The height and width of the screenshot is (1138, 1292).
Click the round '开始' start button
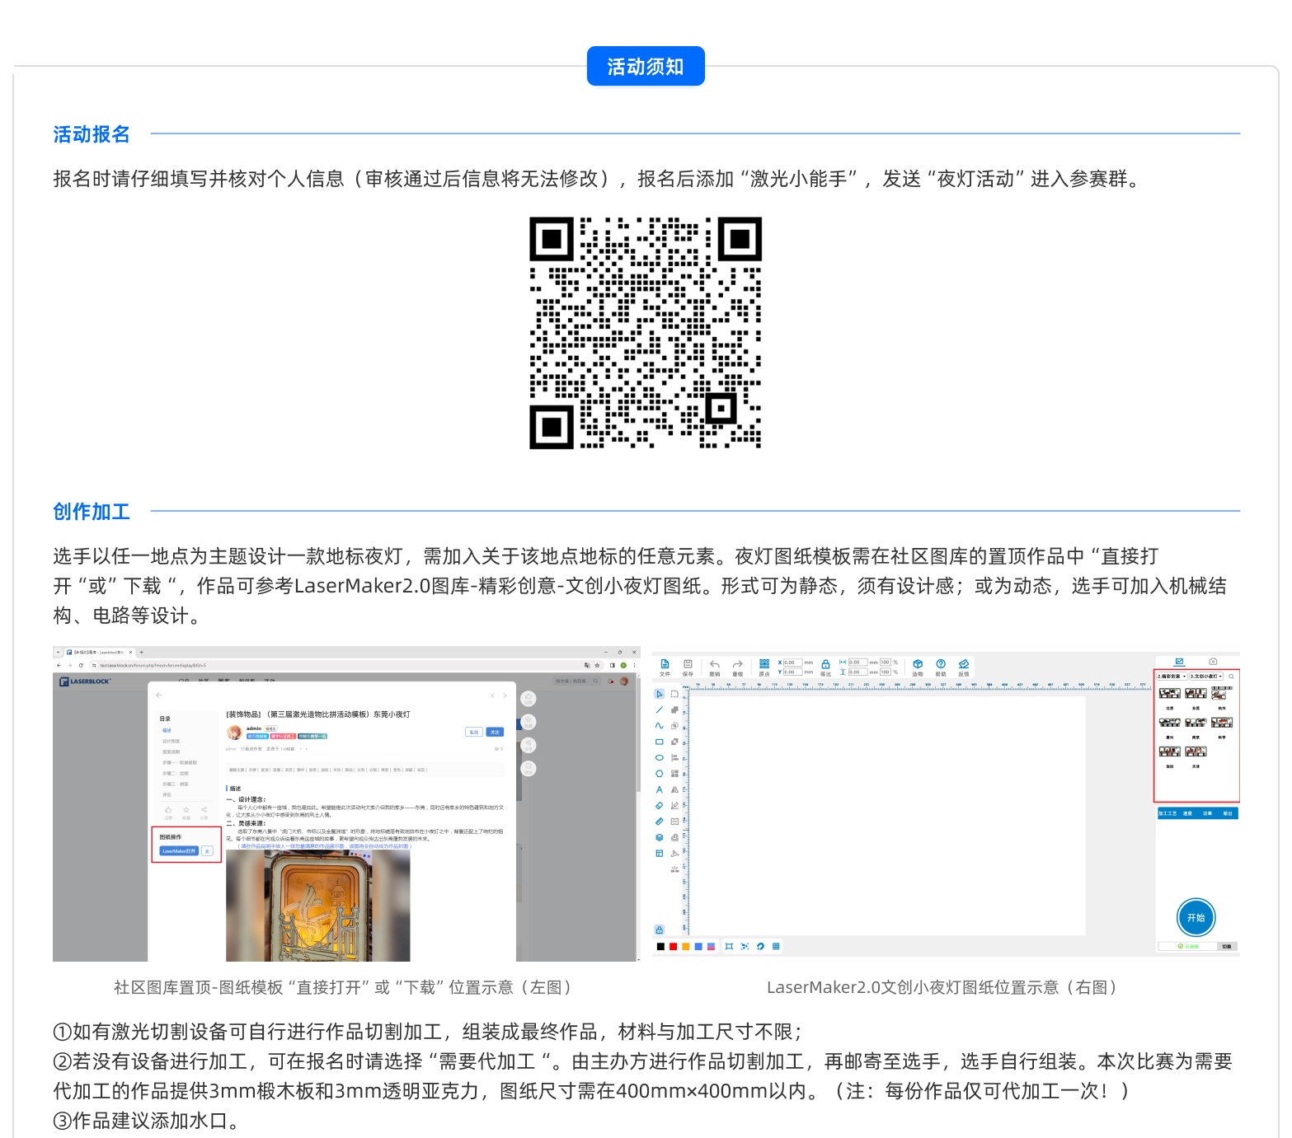pos(1196,917)
